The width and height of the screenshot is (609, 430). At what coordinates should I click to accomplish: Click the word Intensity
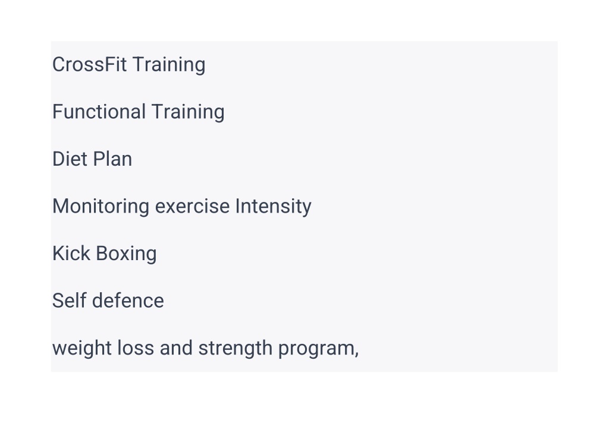pyautogui.click(x=274, y=206)
